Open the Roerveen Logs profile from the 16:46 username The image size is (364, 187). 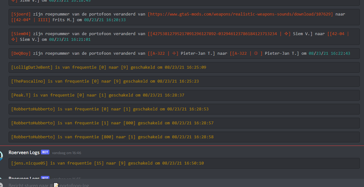click(x=24, y=153)
